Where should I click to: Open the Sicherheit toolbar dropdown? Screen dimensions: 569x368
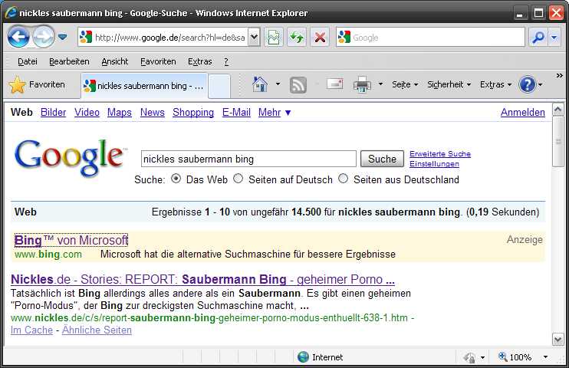449,84
